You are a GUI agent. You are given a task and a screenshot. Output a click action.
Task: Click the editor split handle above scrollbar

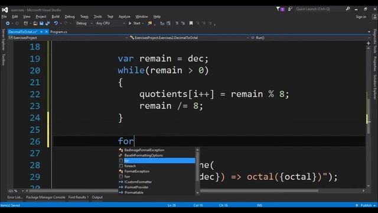369,43
